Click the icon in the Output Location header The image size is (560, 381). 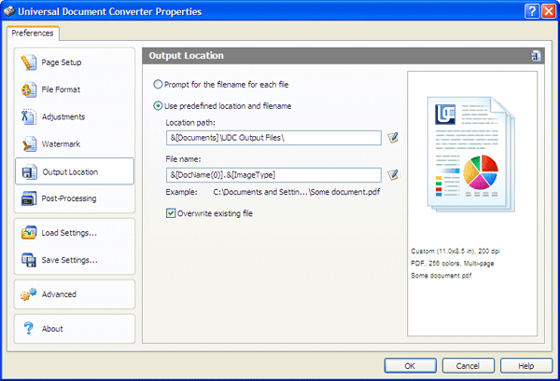pos(536,56)
